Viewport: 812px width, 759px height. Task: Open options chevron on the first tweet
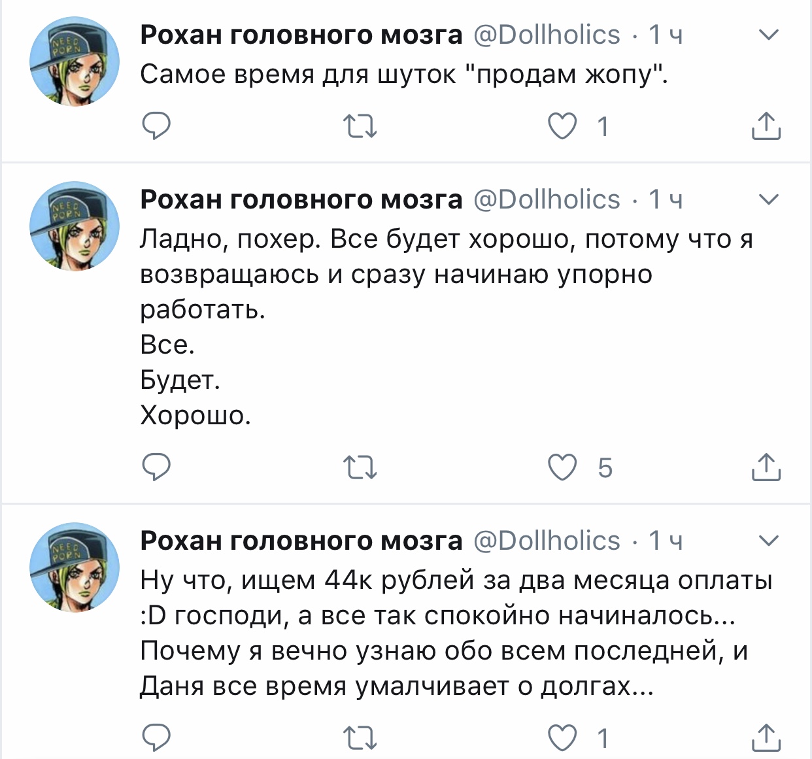pyautogui.click(x=769, y=35)
